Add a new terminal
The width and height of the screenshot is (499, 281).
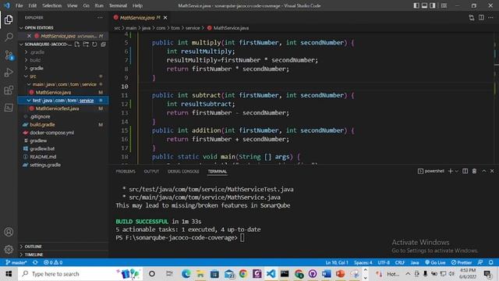(451, 171)
